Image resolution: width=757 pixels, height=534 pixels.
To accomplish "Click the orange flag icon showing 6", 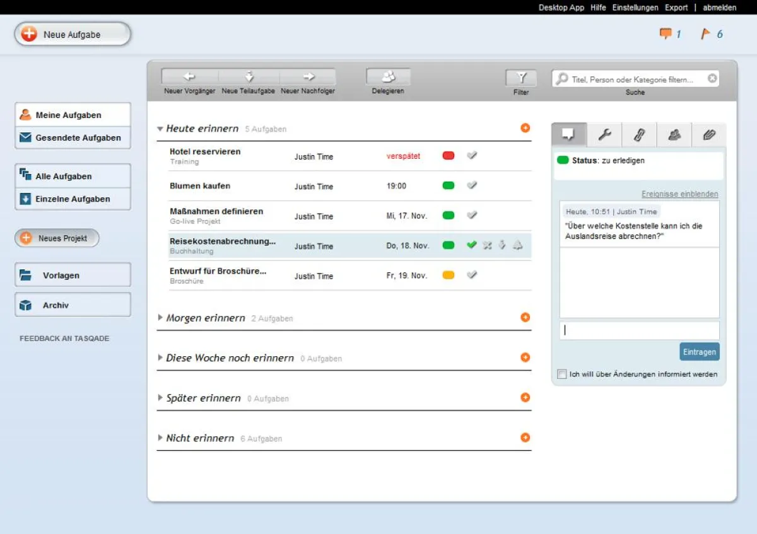I will pyautogui.click(x=709, y=34).
